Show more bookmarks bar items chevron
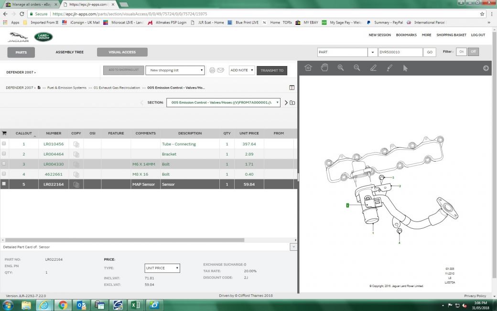This screenshot has height=311, width=497. (489, 22)
